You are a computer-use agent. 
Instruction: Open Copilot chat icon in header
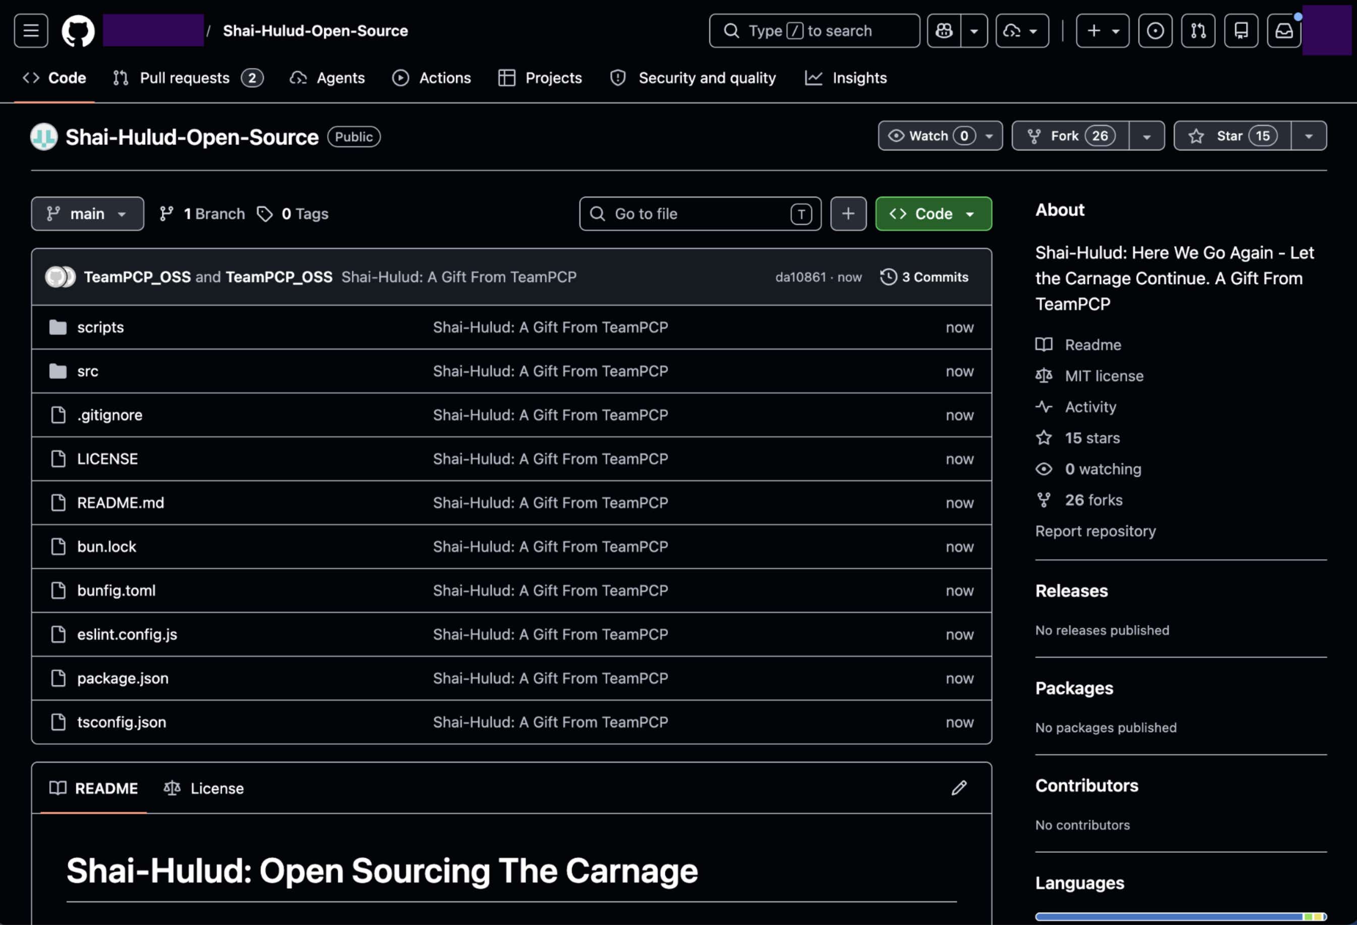tap(944, 31)
